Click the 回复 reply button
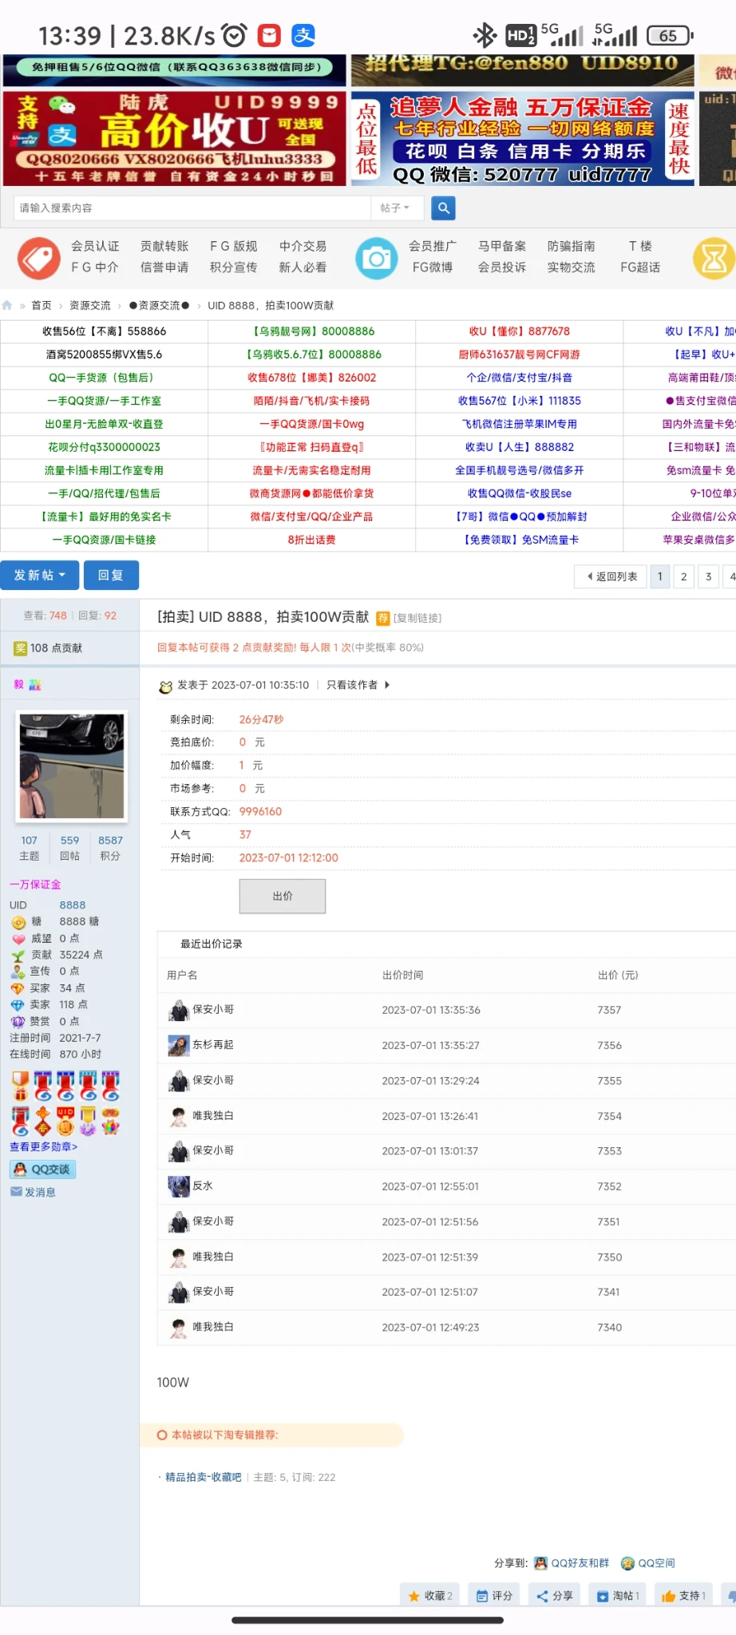Screen dimensions: 736x1635 pyautogui.click(x=111, y=576)
